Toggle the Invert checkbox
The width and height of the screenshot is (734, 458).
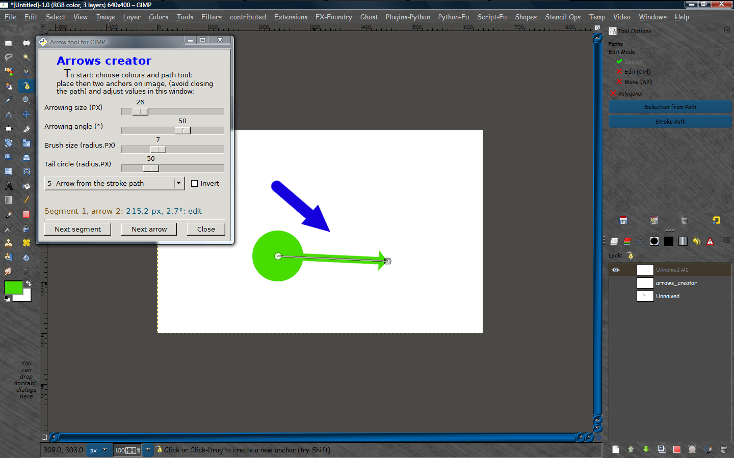(194, 183)
